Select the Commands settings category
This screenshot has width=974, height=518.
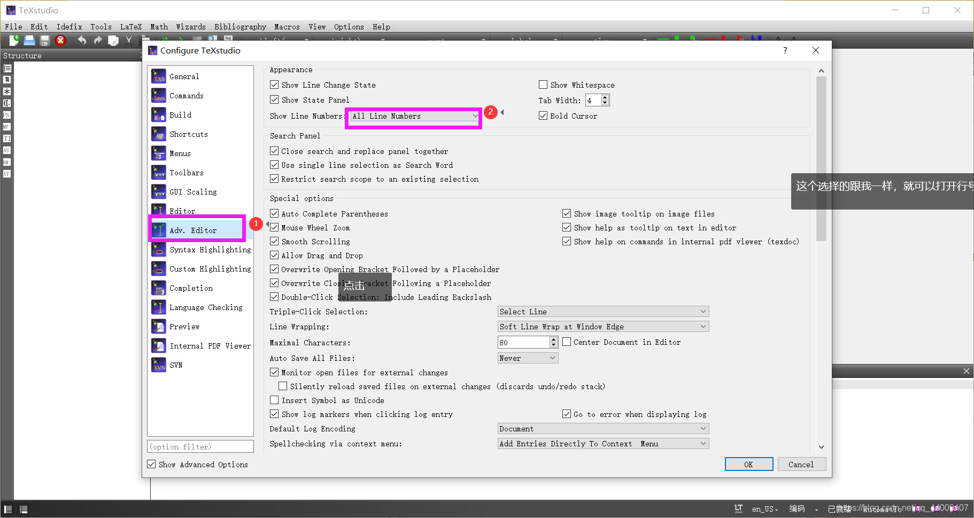click(x=200, y=96)
